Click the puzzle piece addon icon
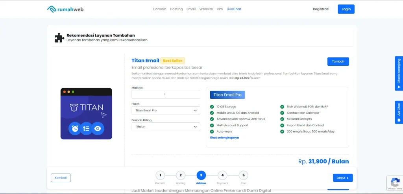 (x=59, y=38)
